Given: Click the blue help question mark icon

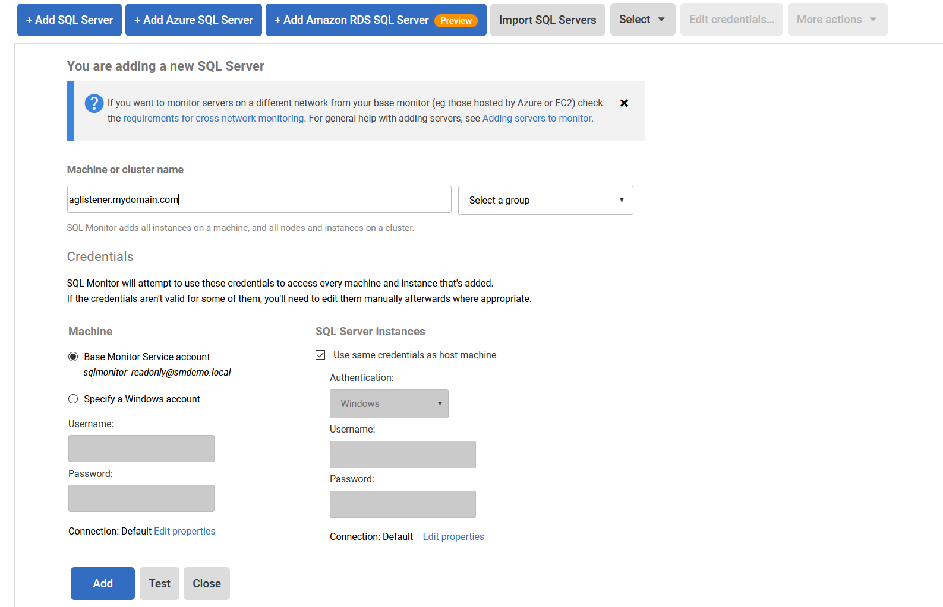Looking at the screenshot, I should pyautogui.click(x=94, y=103).
